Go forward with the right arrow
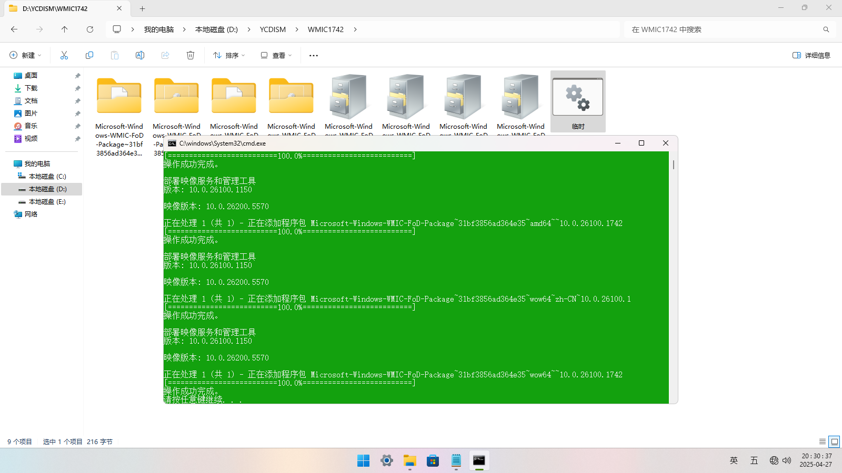The image size is (842, 473). coord(39,29)
